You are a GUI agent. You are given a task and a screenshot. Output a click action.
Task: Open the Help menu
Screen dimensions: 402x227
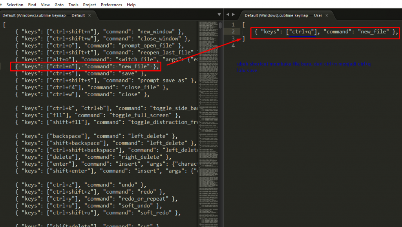click(131, 5)
